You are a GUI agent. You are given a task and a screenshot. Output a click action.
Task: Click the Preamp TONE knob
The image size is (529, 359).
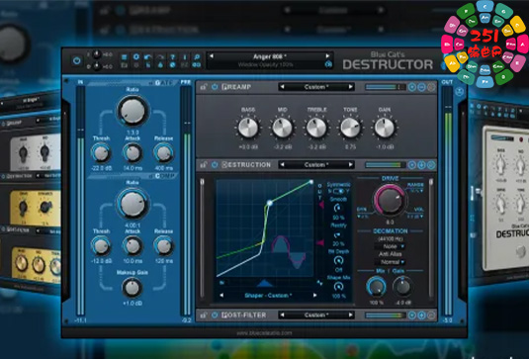351,128
